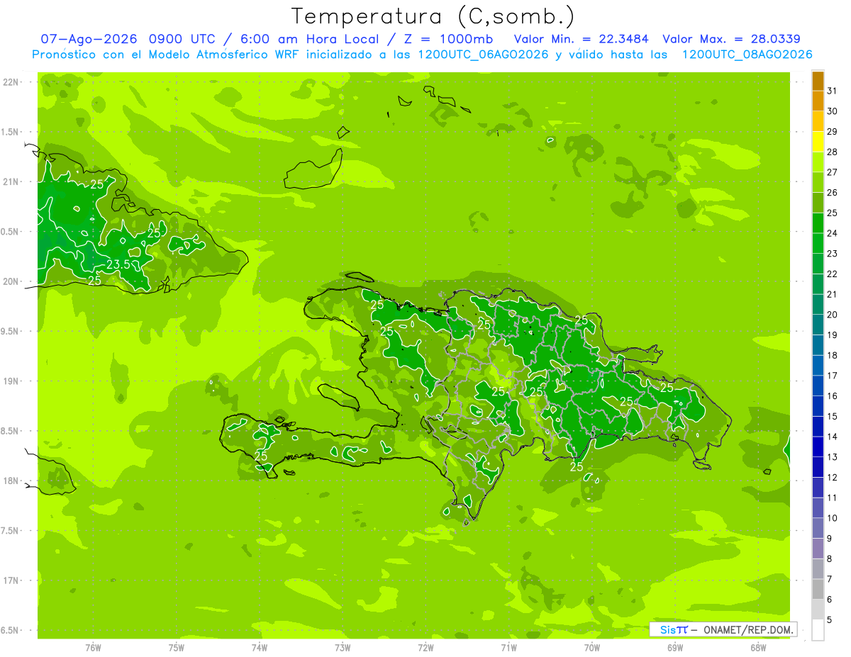Click the white swatch below value 5
The height and width of the screenshot is (657, 851).
pos(818,631)
